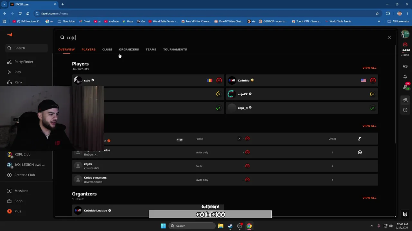Open player cojo profile

click(x=148, y=81)
